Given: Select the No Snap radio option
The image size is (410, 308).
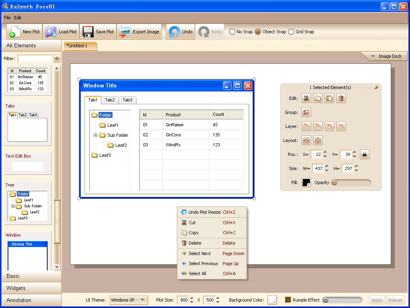Looking at the screenshot, I should click(232, 32).
